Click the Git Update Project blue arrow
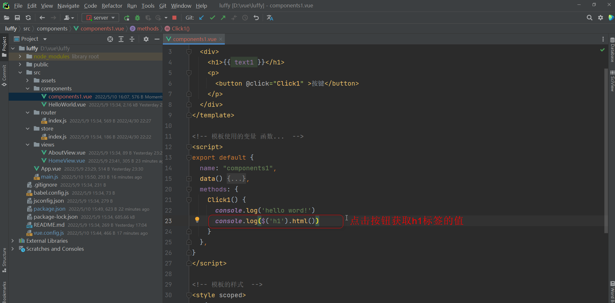Image resolution: width=615 pixels, height=303 pixels. pos(201,18)
